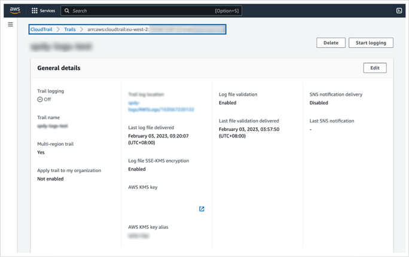Select the trail ARN breadcrumb text

[x=154, y=29]
